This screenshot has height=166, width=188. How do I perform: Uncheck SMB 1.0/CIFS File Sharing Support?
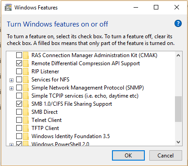(x=19, y=104)
